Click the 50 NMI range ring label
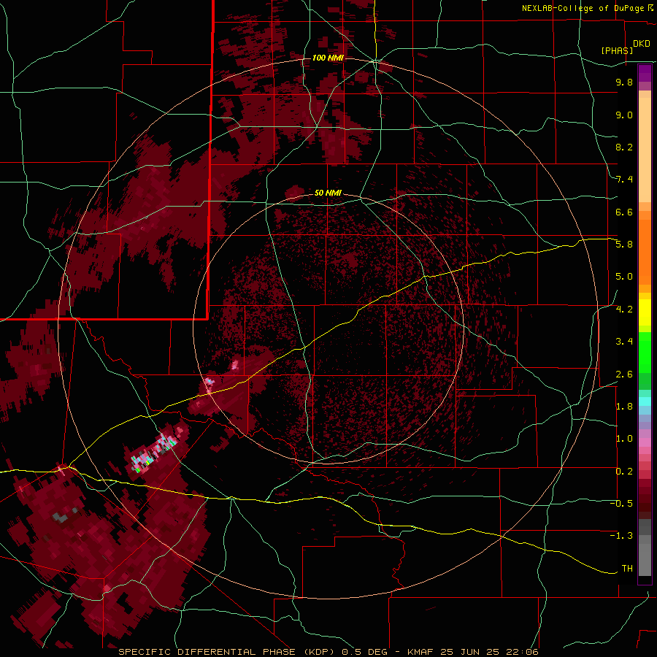 tap(328, 193)
